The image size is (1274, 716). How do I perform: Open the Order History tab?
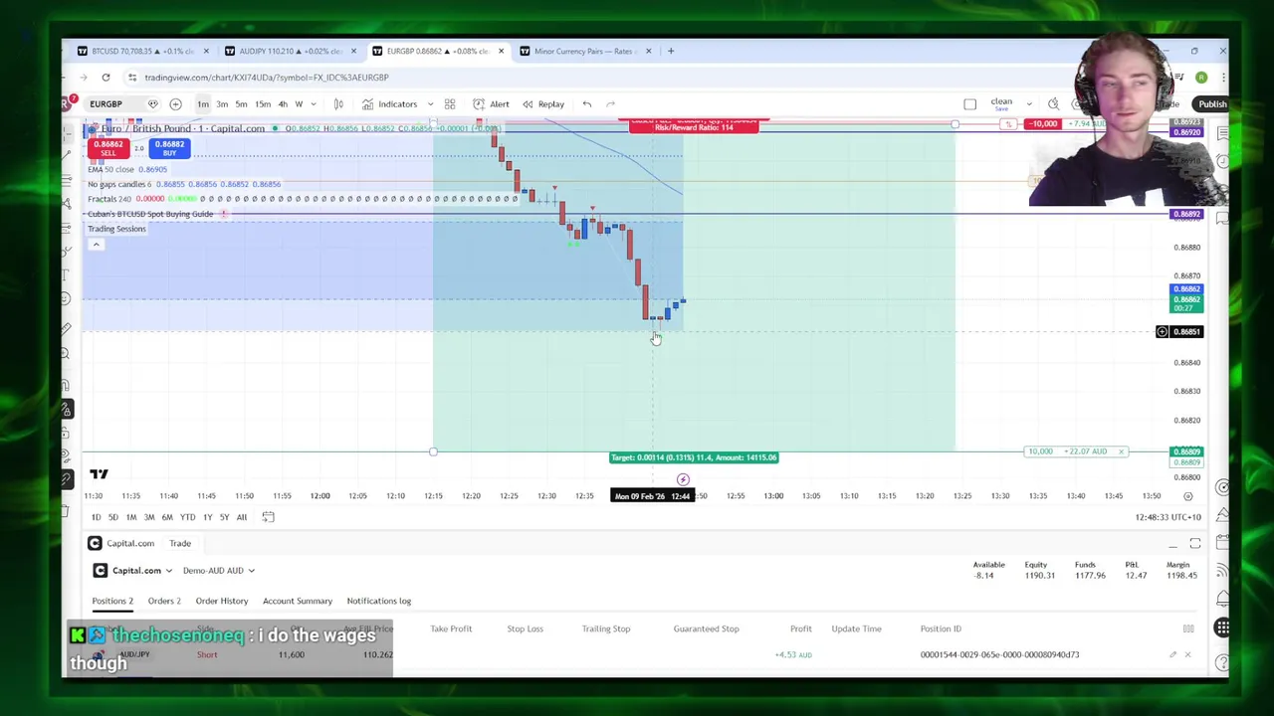coord(222,601)
